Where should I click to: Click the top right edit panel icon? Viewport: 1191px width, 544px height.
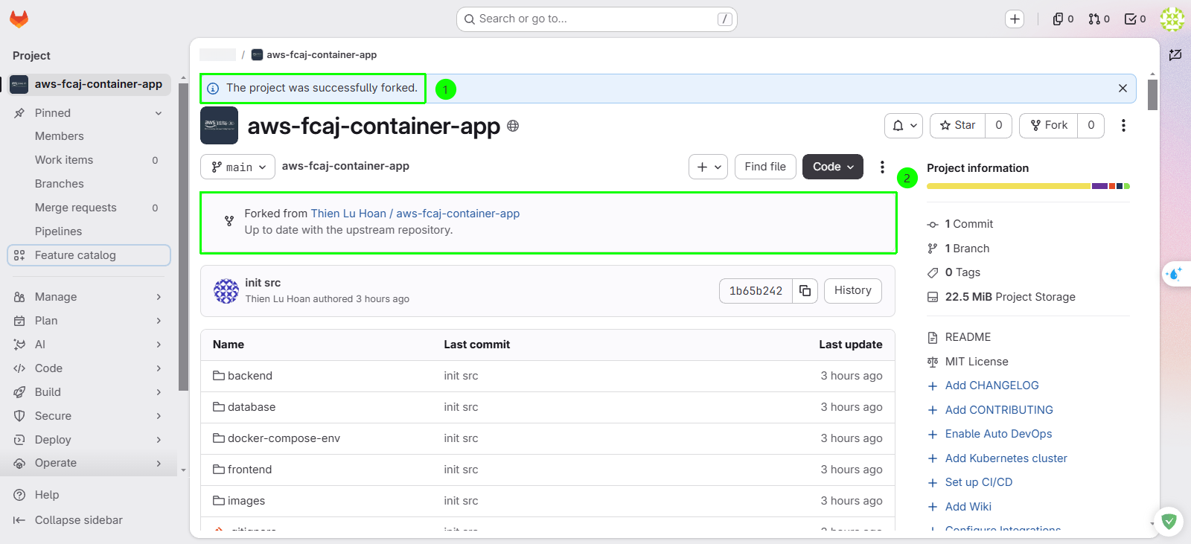point(1175,54)
